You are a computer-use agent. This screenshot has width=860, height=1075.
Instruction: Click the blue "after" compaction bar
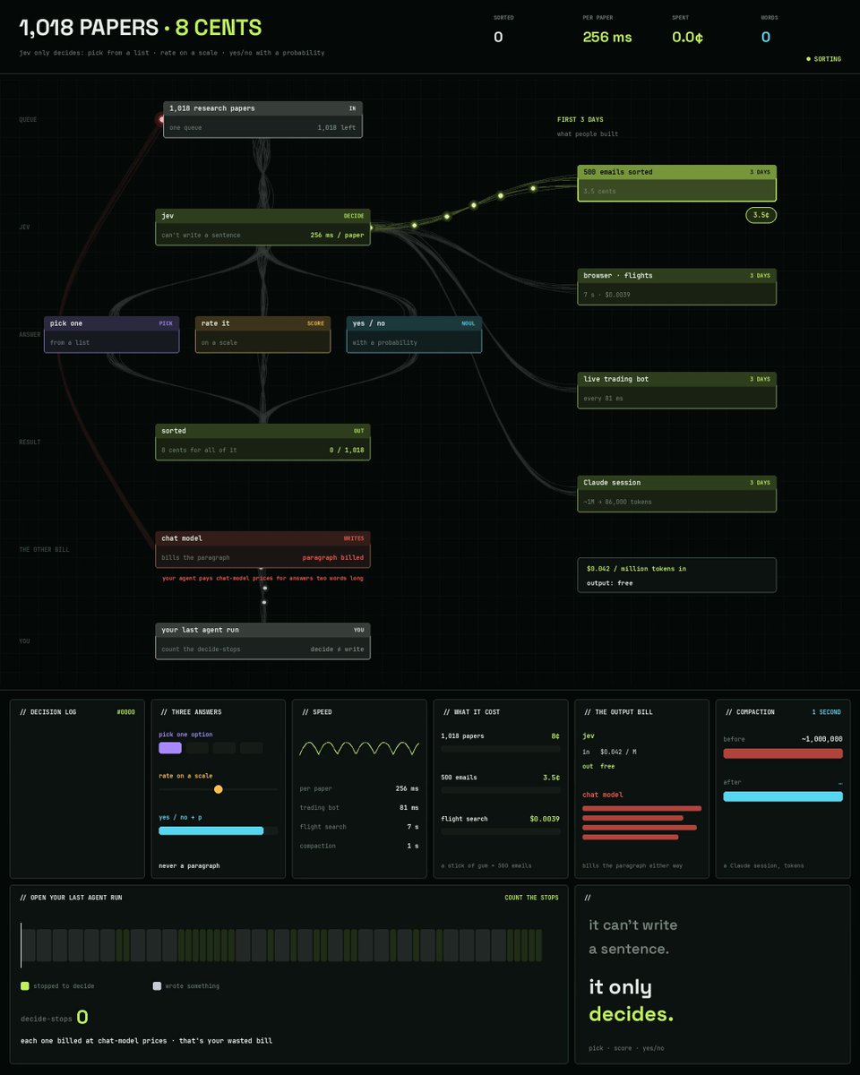coord(783,796)
